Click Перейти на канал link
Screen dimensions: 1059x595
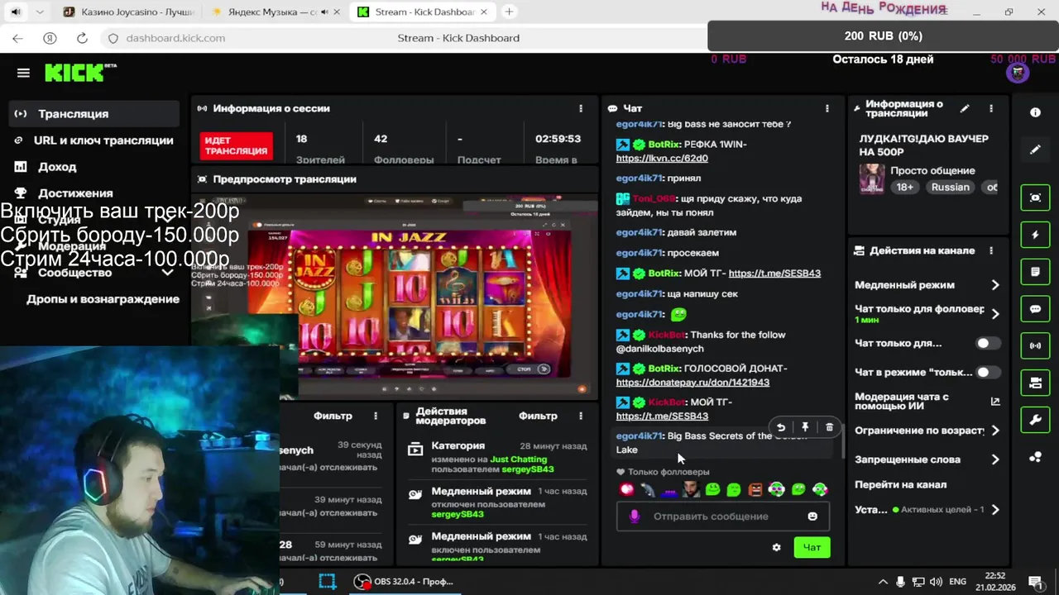coord(900,484)
